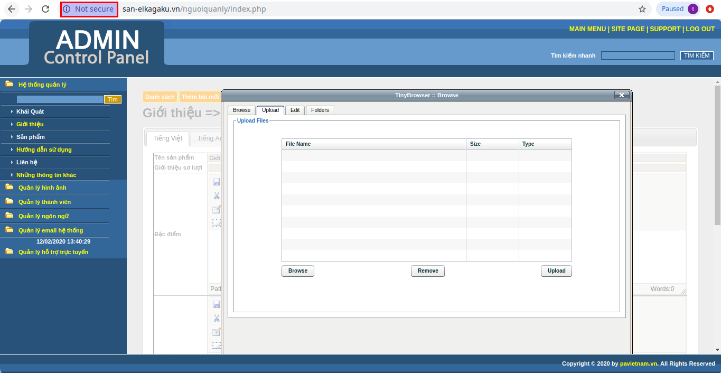Open SITE PAGE link

click(628, 29)
